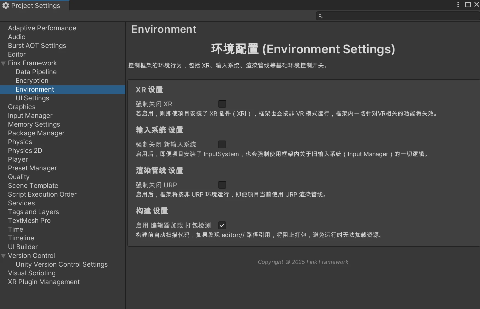The height and width of the screenshot is (309, 480).
Task: Show the Graphics settings page
Action: [x=22, y=107]
